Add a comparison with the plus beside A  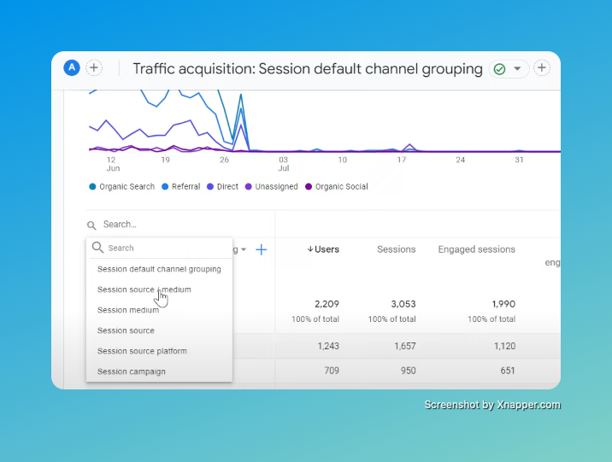(94, 68)
